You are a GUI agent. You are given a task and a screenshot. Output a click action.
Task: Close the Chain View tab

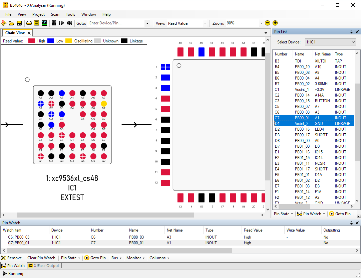point(29,33)
